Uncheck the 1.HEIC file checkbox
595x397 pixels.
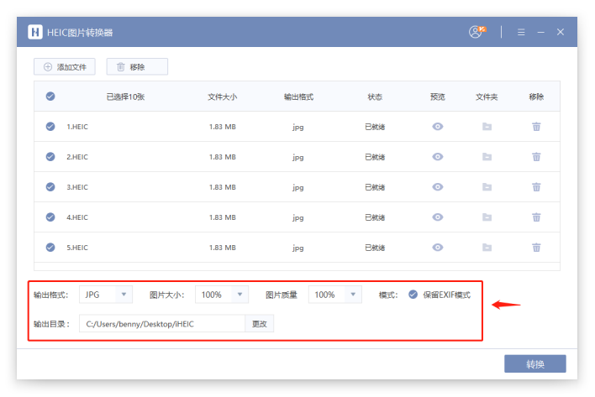pyautogui.click(x=50, y=127)
